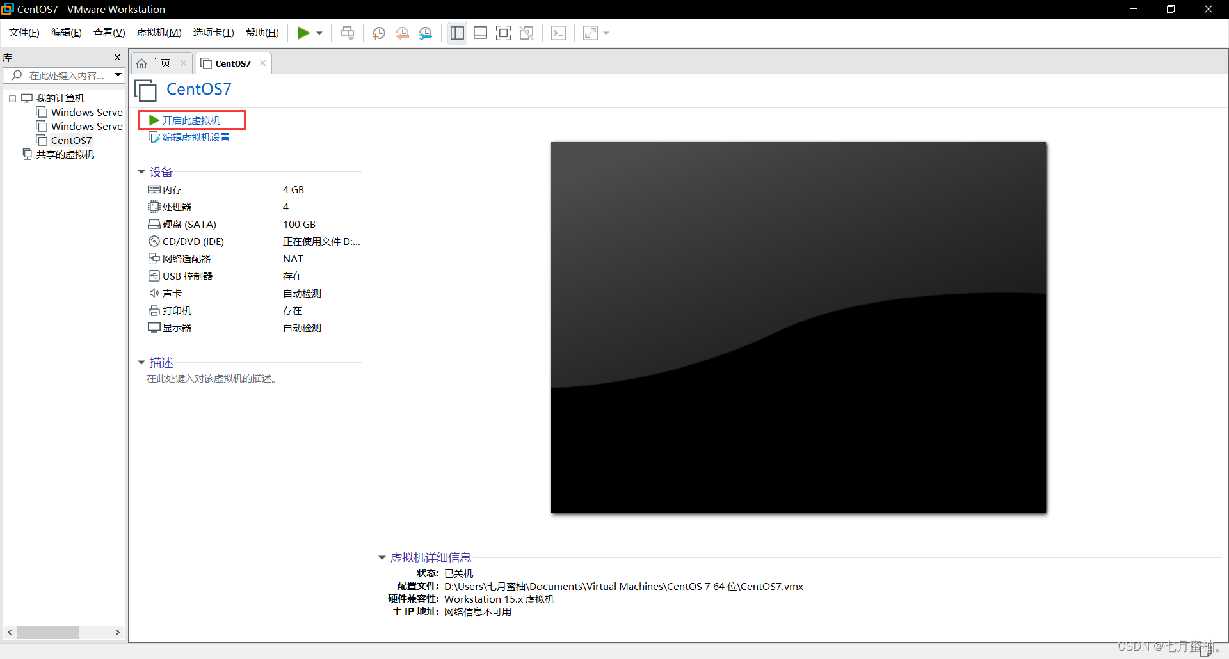Click the configuration file path text
This screenshot has width=1229, height=659.
click(x=624, y=586)
